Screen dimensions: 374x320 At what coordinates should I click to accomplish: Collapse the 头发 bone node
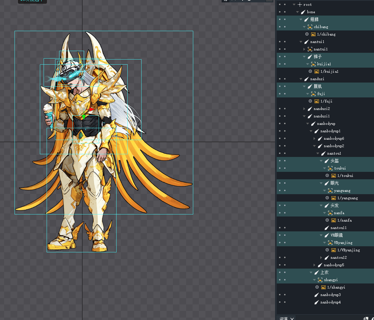tap(321, 205)
